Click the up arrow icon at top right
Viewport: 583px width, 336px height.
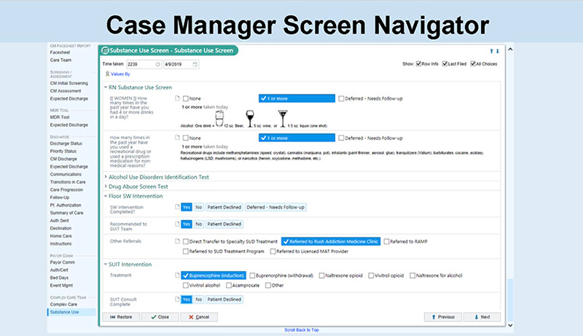493,51
